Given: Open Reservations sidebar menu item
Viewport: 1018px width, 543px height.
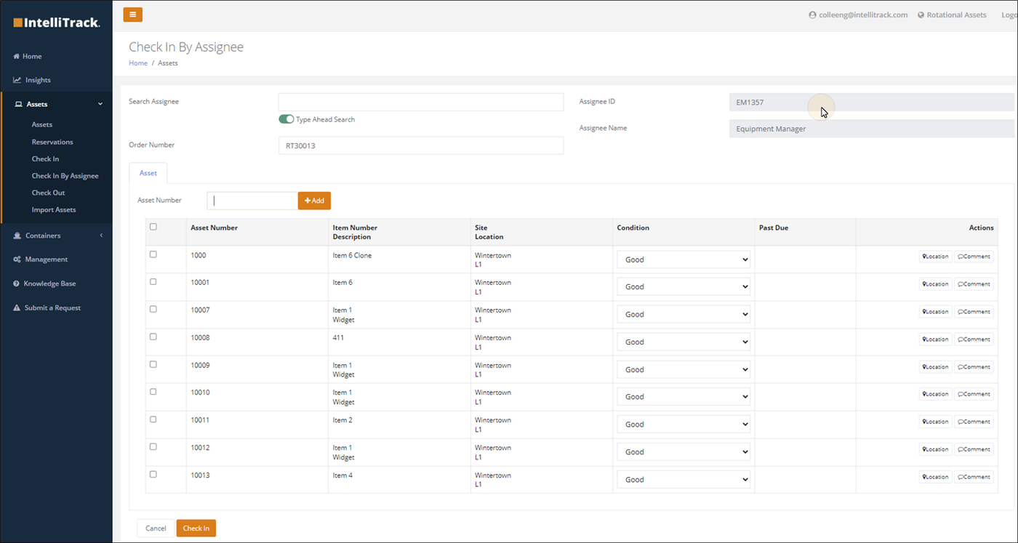Looking at the screenshot, I should tap(52, 142).
